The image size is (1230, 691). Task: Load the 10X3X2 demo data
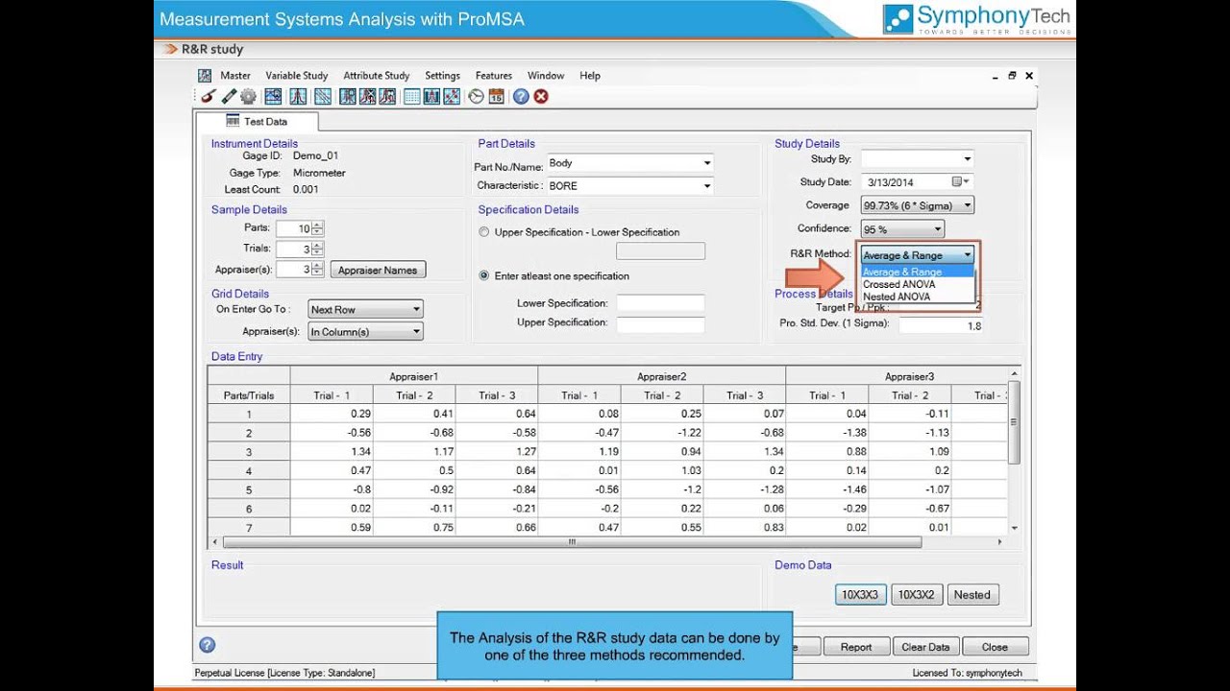[x=916, y=595]
